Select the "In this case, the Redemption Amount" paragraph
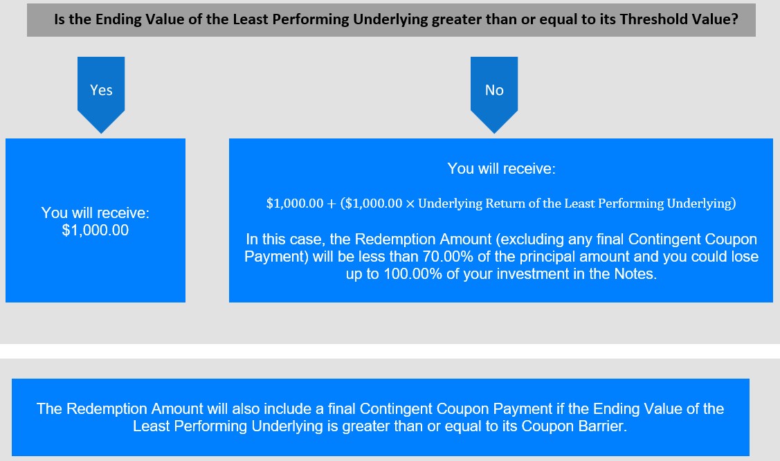 pos(501,257)
